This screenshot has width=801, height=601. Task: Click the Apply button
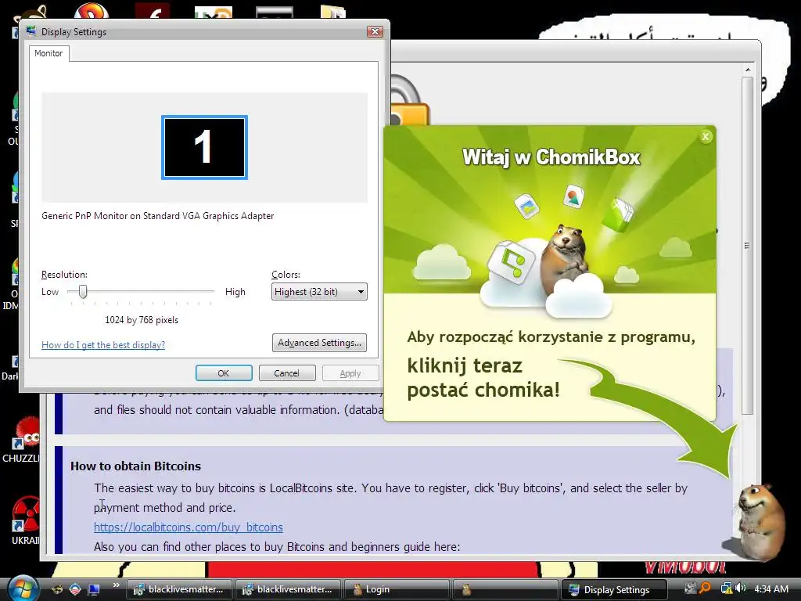[x=350, y=373]
